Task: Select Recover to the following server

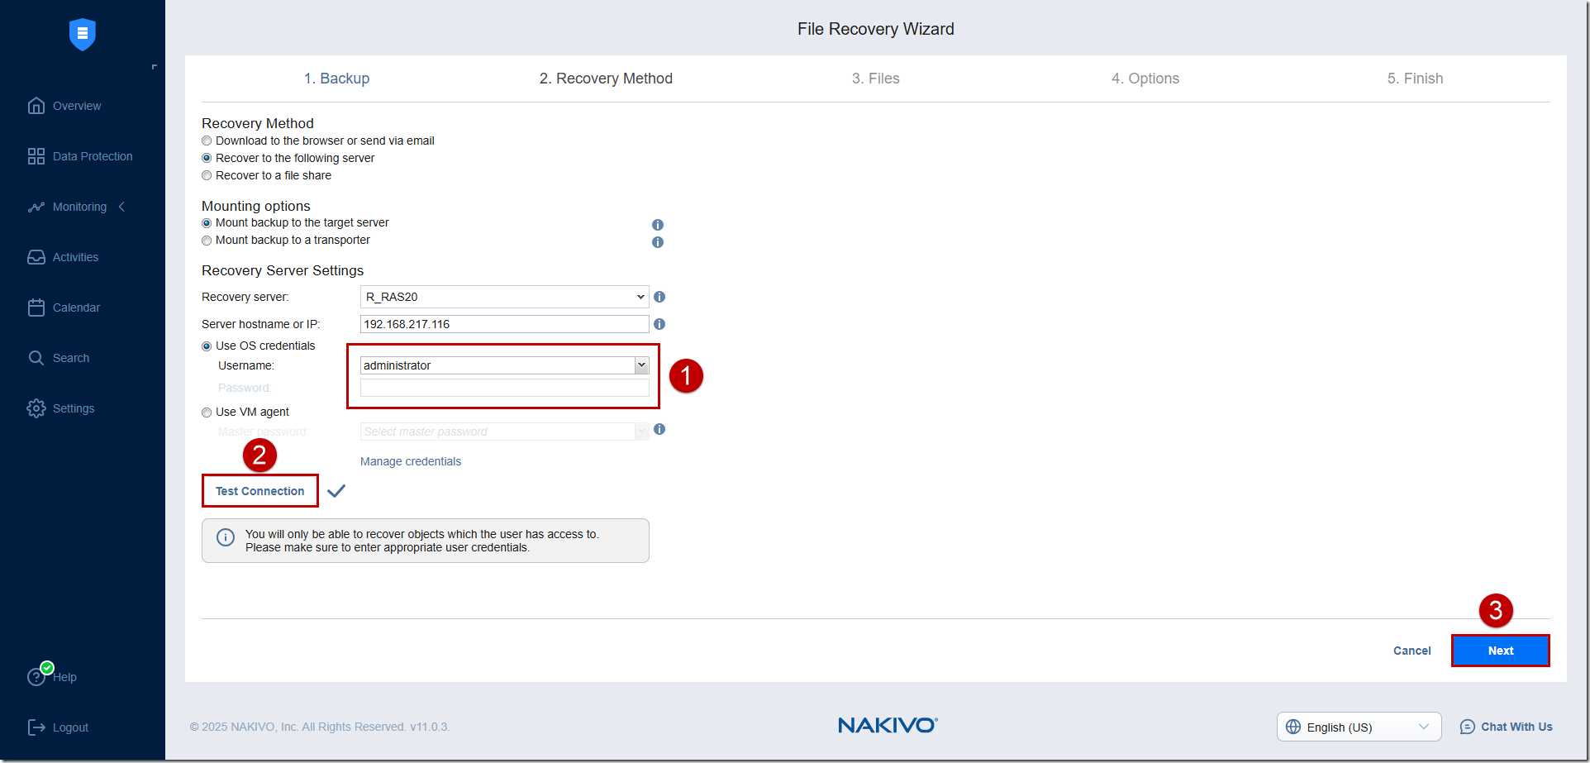Action: click(207, 159)
